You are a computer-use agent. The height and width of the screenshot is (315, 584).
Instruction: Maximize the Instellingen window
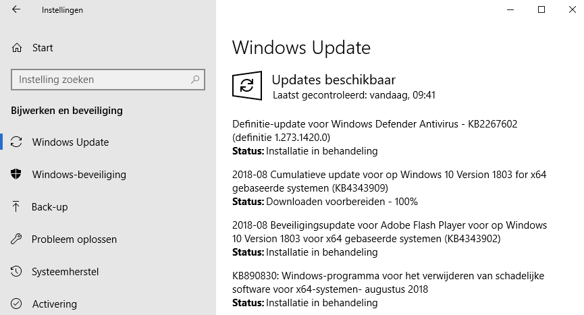[541, 10]
